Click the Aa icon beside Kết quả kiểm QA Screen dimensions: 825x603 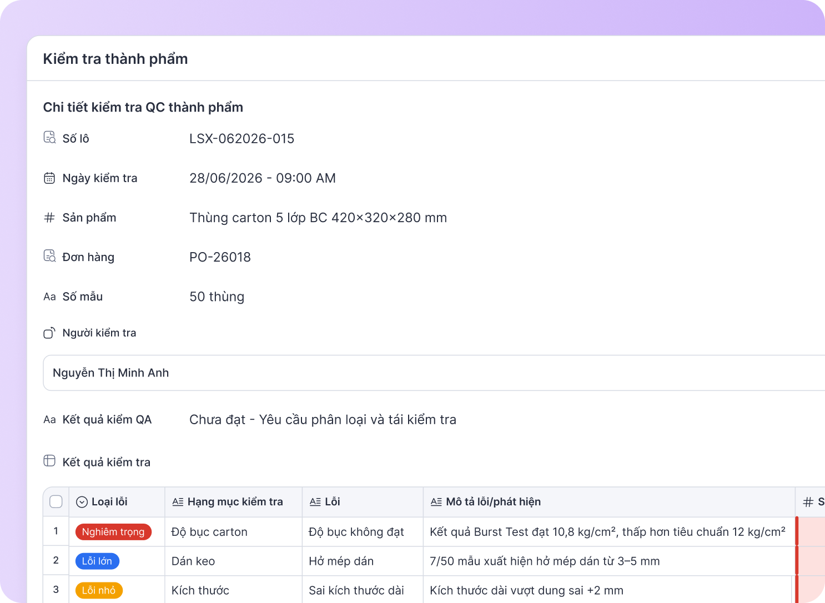[x=49, y=420]
